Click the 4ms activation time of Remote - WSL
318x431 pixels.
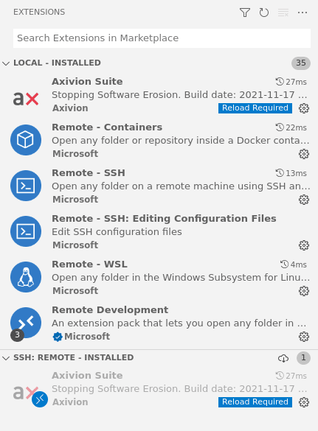click(294, 264)
